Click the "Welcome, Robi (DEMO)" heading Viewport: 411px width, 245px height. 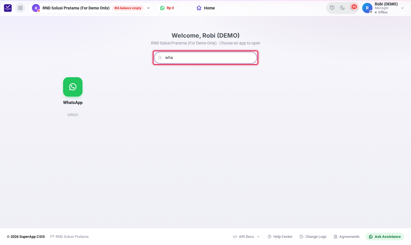205,35
